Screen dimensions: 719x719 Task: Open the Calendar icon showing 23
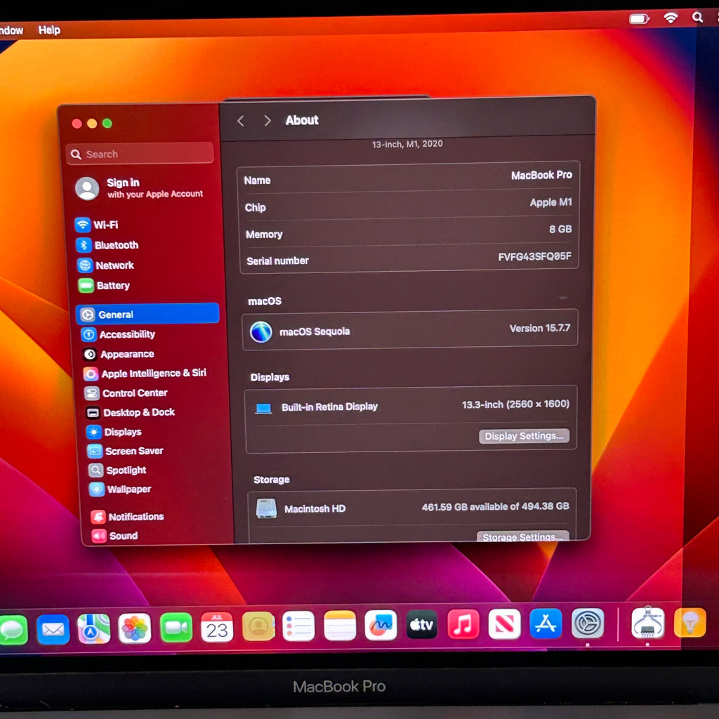pos(217,627)
